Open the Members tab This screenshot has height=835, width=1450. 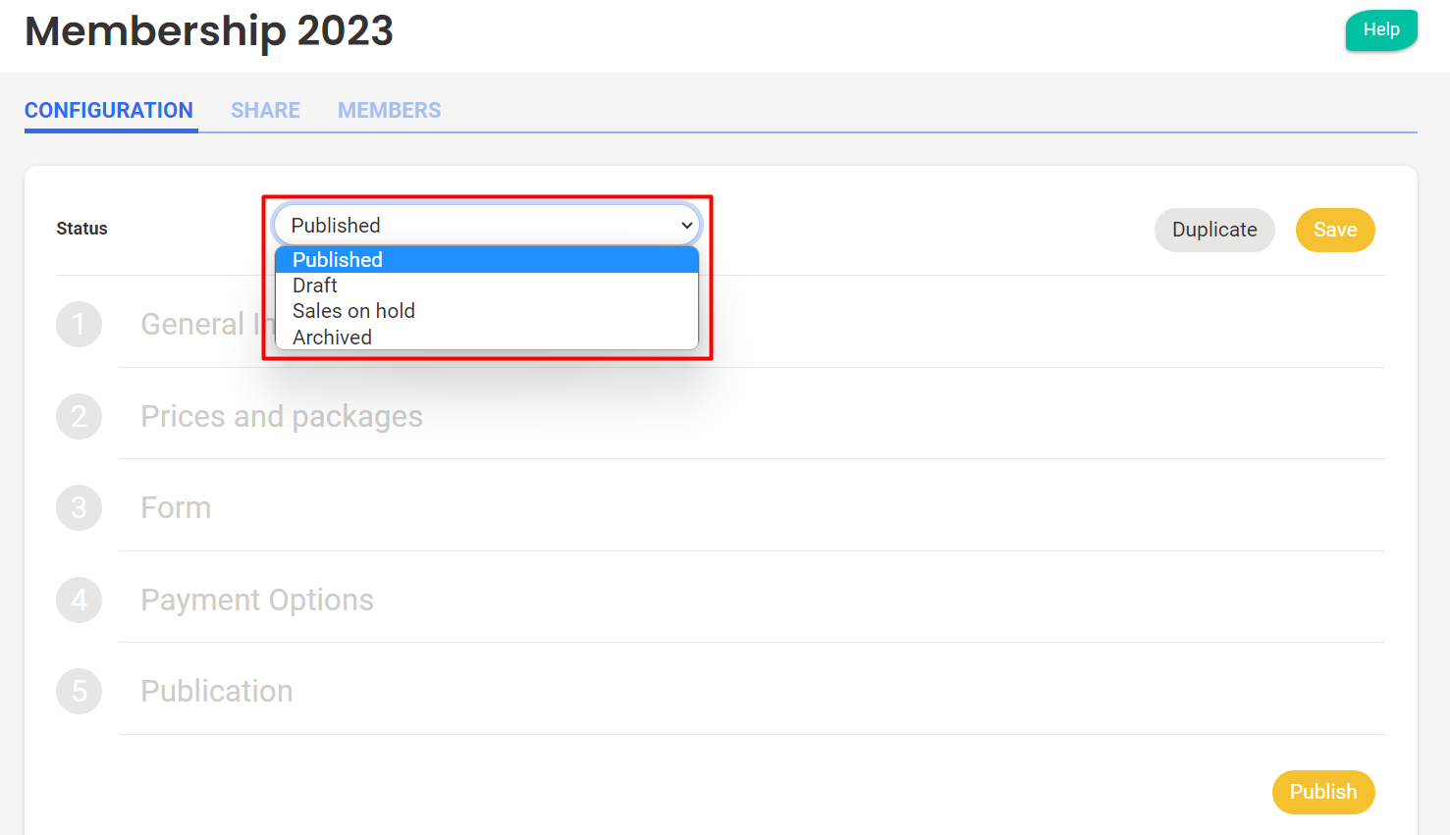[x=389, y=111]
